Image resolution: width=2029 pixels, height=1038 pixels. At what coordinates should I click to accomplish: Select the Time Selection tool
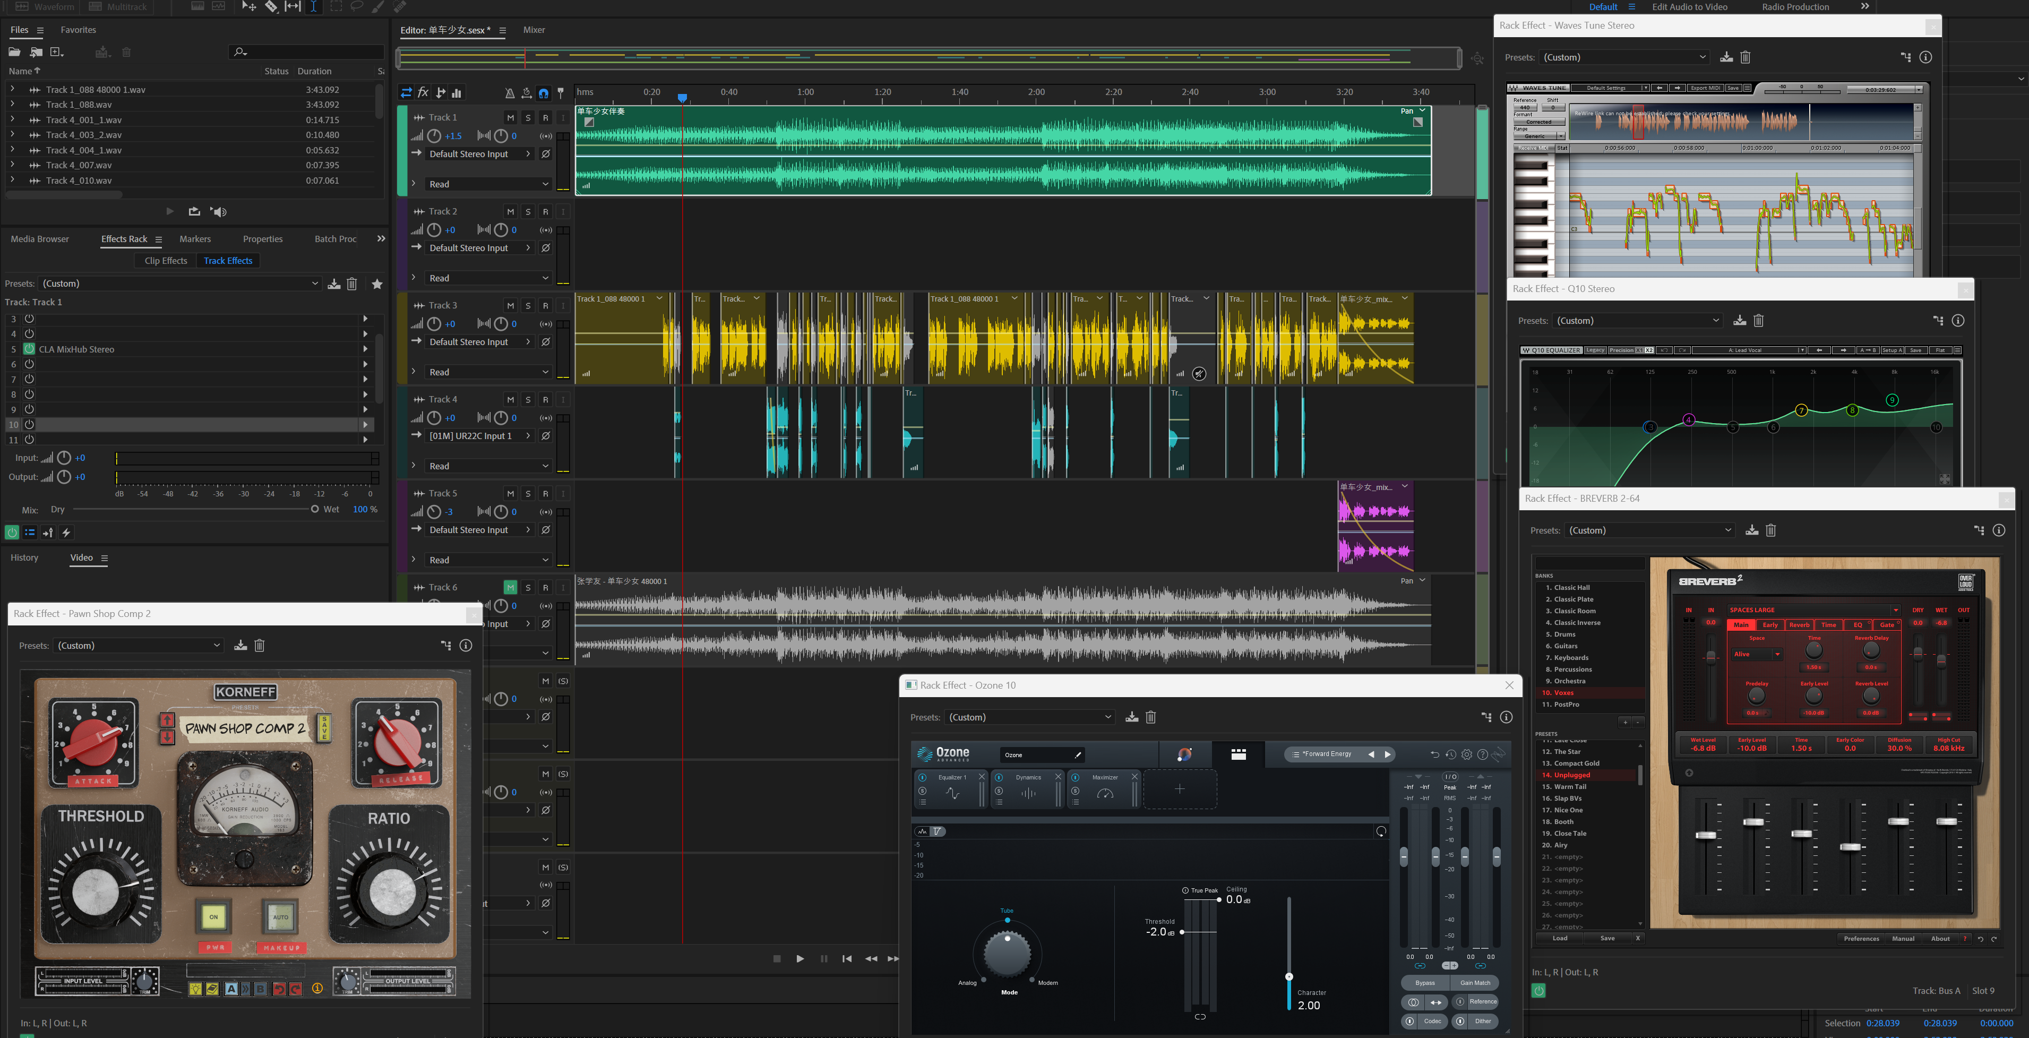tap(314, 6)
